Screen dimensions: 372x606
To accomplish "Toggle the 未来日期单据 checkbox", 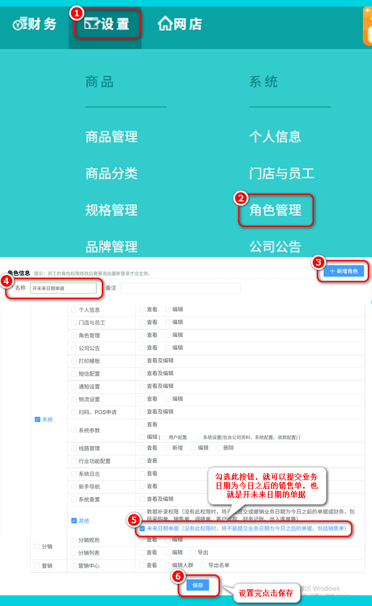I will [142, 528].
